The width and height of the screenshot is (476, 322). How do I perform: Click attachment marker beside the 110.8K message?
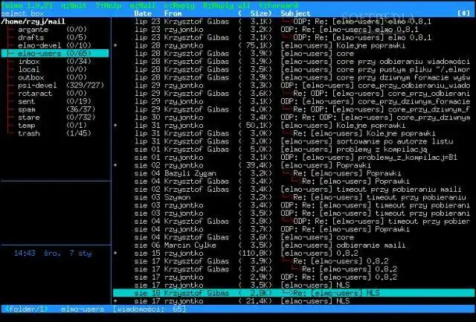click(115, 253)
